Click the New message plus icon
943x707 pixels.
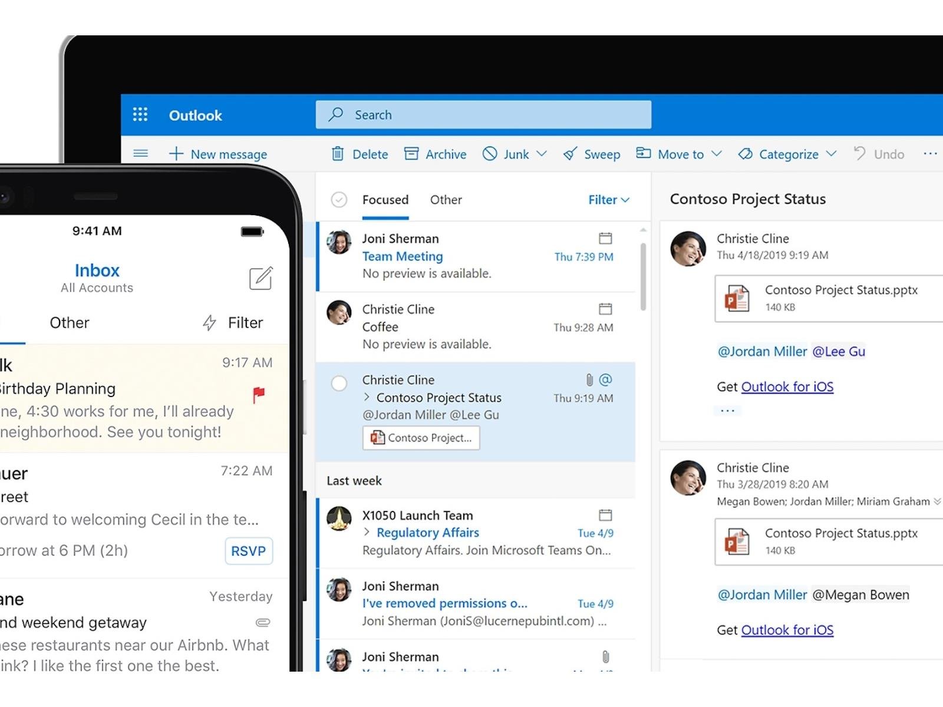point(176,154)
